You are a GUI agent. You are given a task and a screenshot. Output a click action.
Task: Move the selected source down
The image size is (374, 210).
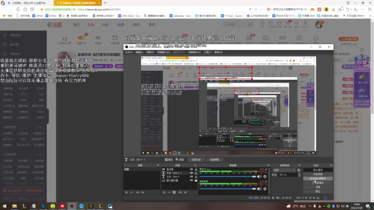coord(185,192)
